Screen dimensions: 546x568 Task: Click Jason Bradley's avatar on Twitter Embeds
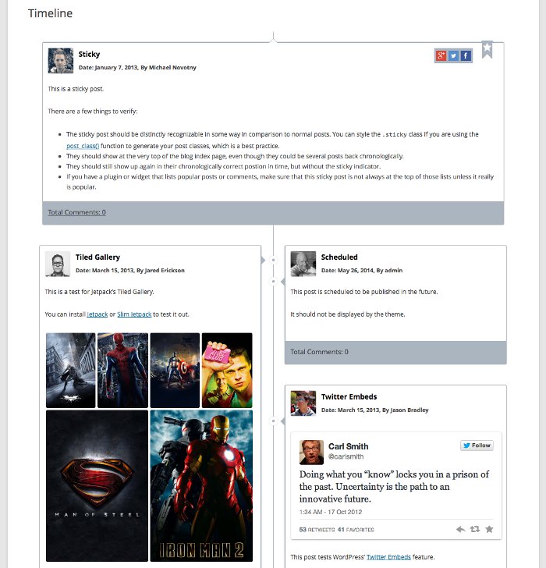303,403
